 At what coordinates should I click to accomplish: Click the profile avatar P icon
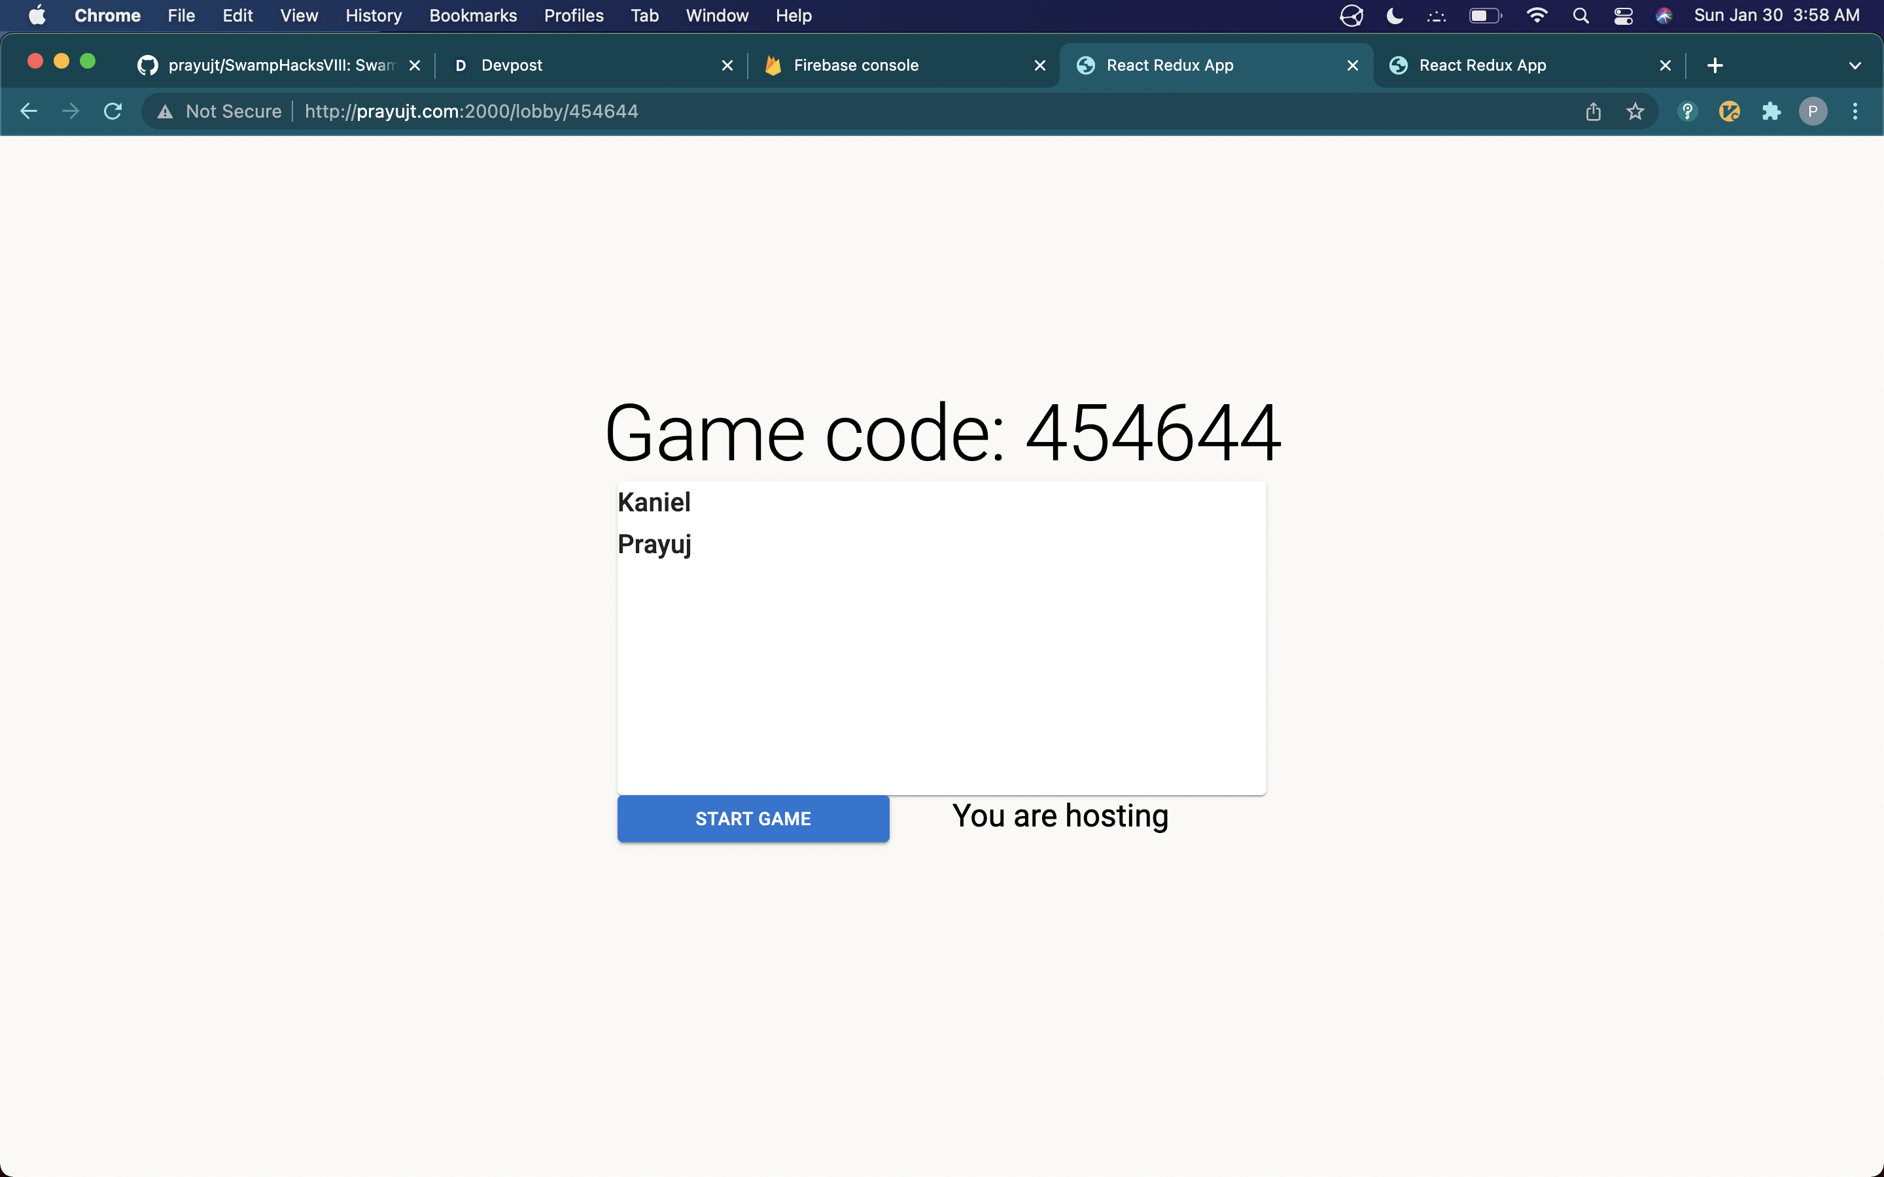(1813, 111)
